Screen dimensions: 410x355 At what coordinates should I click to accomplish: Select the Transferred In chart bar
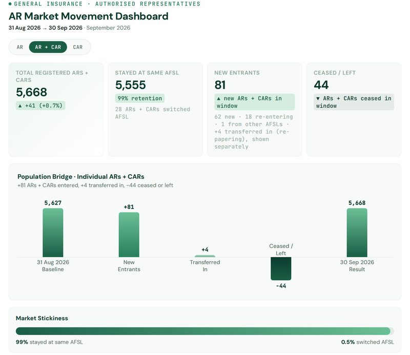(205, 256)
